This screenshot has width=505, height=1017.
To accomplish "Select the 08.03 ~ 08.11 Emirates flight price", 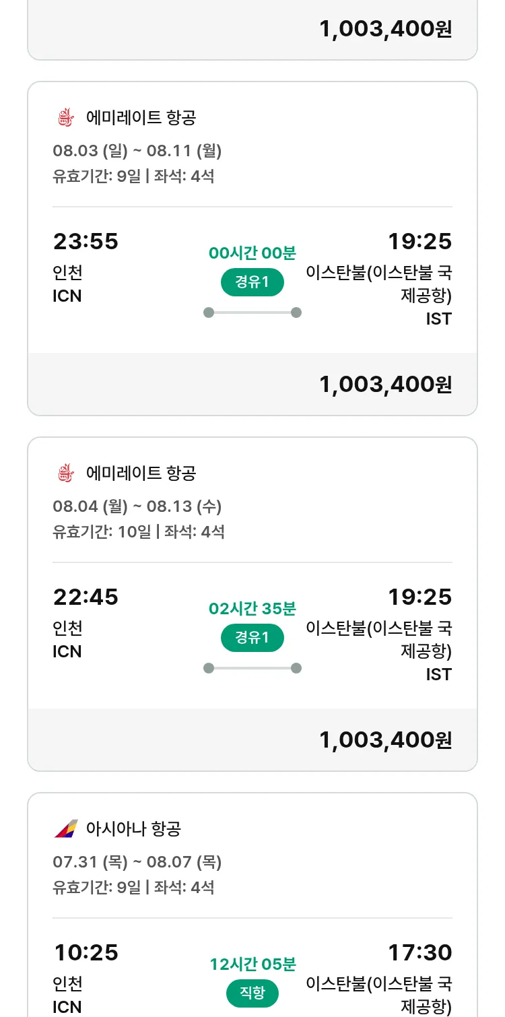I will tap(385, 385).
